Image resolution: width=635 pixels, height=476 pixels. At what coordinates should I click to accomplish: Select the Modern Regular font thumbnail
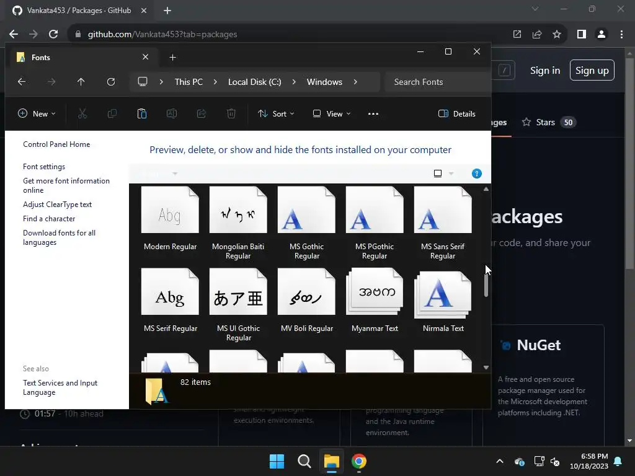click(170, 209)
